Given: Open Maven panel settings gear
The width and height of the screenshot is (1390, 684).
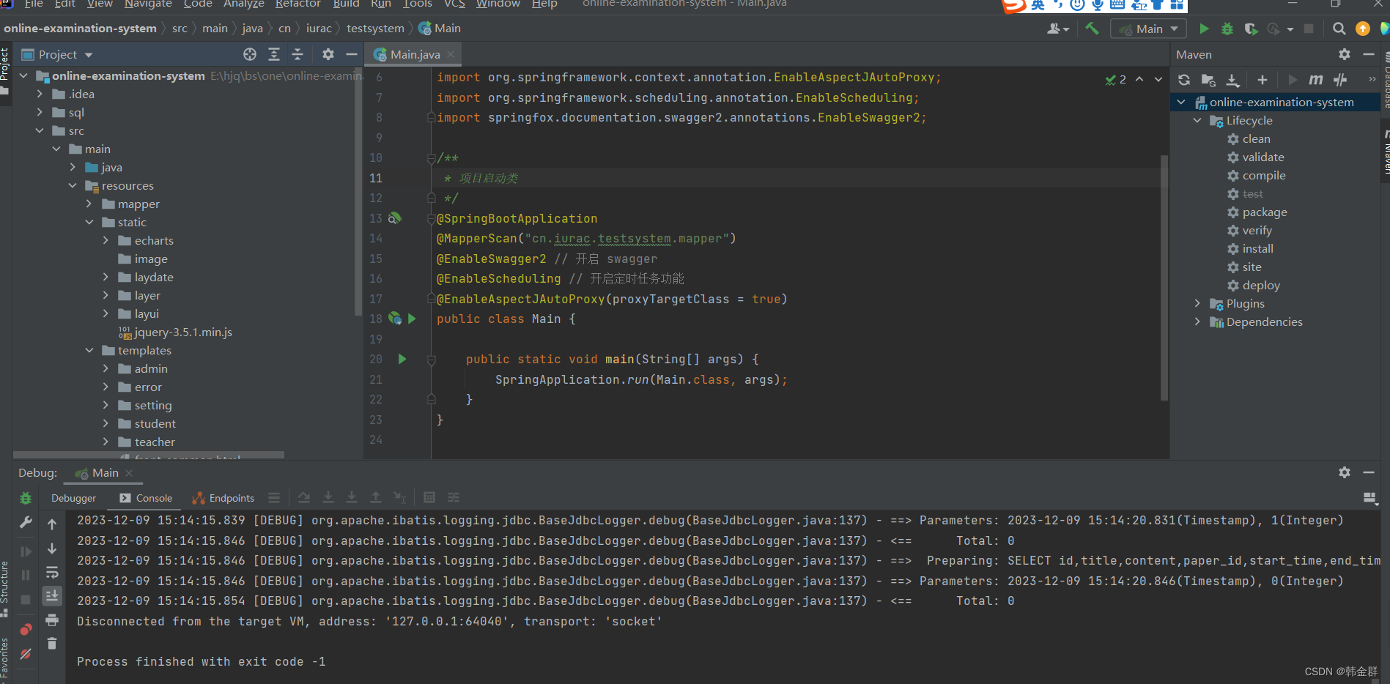Looking at the screenshot, I should [1344, 54].
